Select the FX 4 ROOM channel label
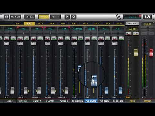This screenshot has width=155, height=116. (118, 101)
